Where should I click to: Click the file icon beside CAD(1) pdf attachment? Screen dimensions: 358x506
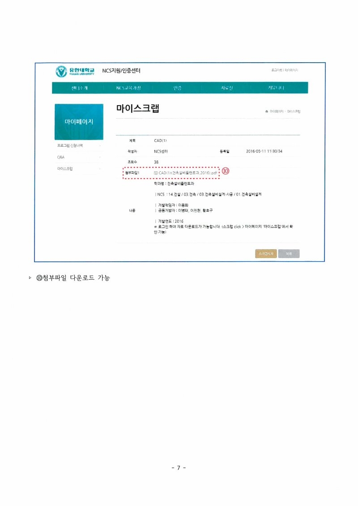point(156,173)
